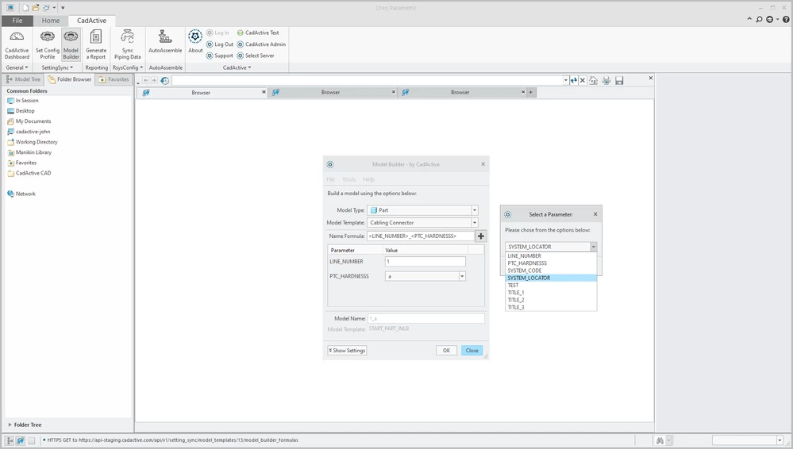The height and width of the screenshot is (449, 793).
Task: Click Select Server option
Action: click(256, 56)
